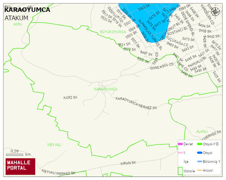Click the KAR2 SK street label

coord(70,98)
